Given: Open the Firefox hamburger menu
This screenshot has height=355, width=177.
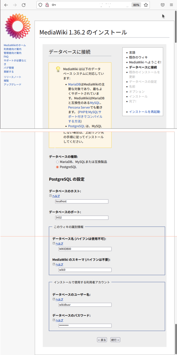Looking at the screenshot, I should [x=171, y=5].
